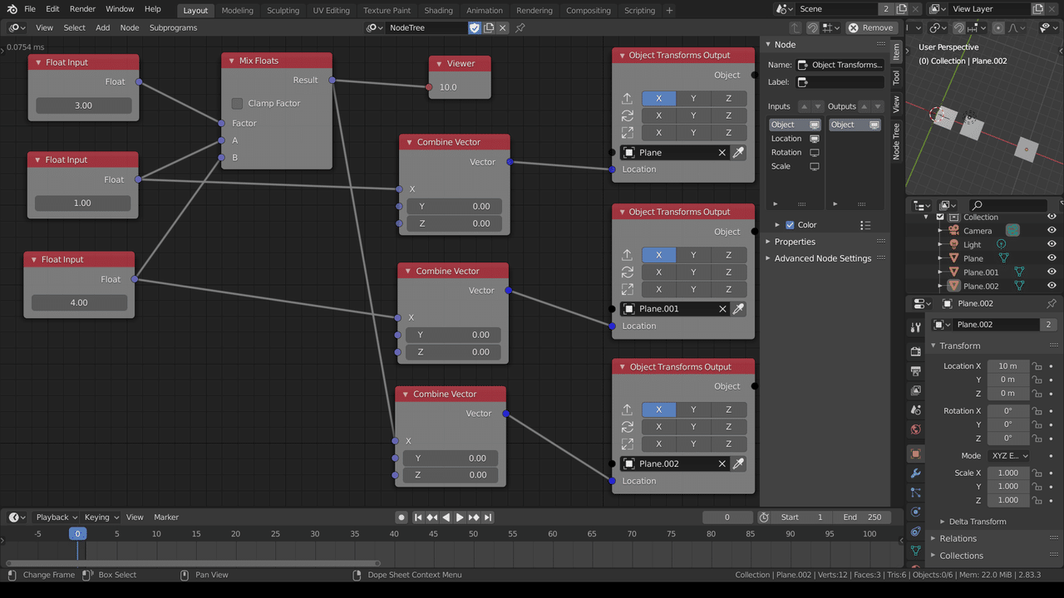
Task: Toggle the preview range stopwatch icon
Action: [764, 517]
